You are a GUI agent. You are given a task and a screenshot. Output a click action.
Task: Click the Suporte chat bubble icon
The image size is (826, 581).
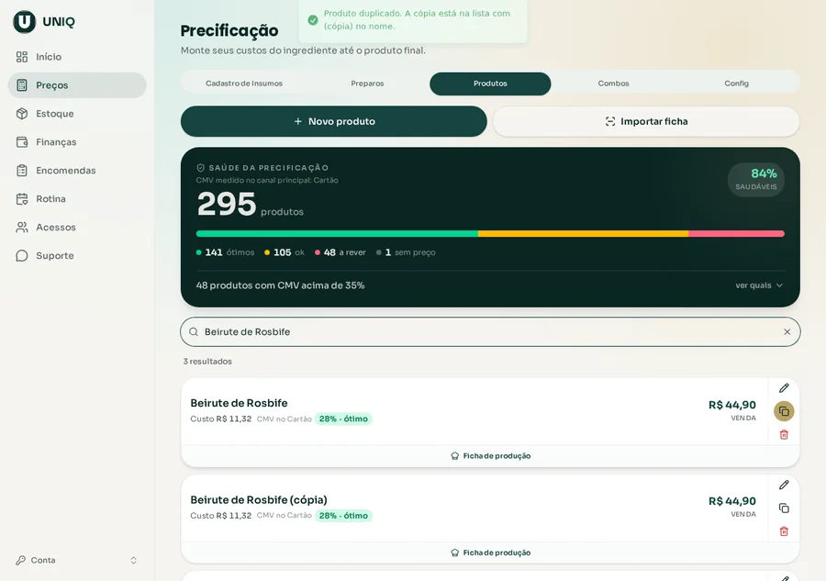coord(22,256)
